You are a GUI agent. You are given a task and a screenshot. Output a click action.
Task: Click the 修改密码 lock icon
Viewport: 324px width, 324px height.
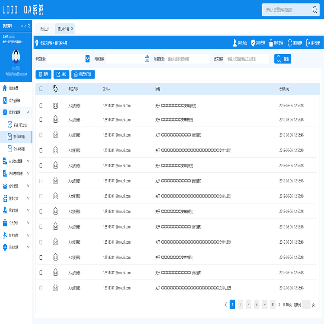(271, 43)
